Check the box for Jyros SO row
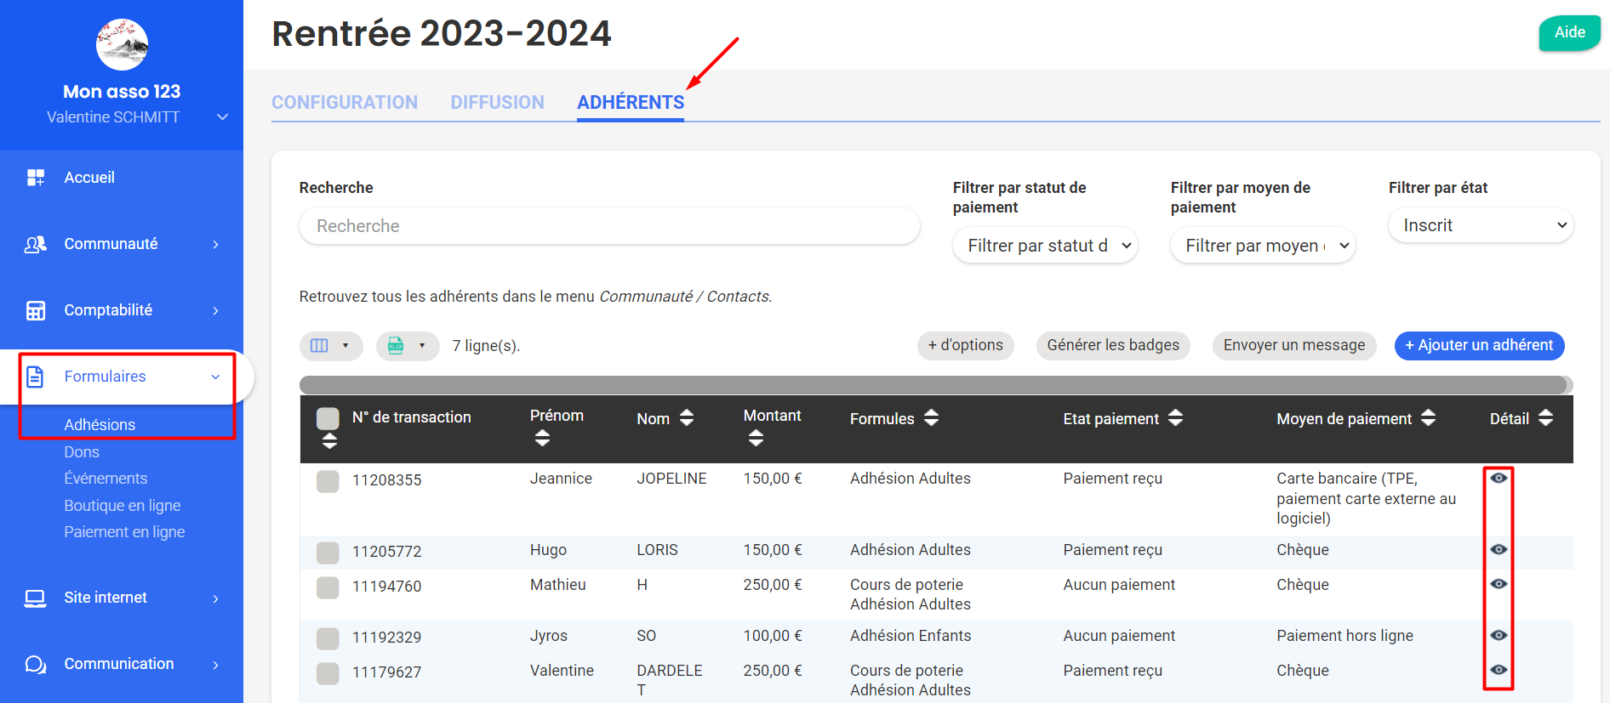 point(328,638)
